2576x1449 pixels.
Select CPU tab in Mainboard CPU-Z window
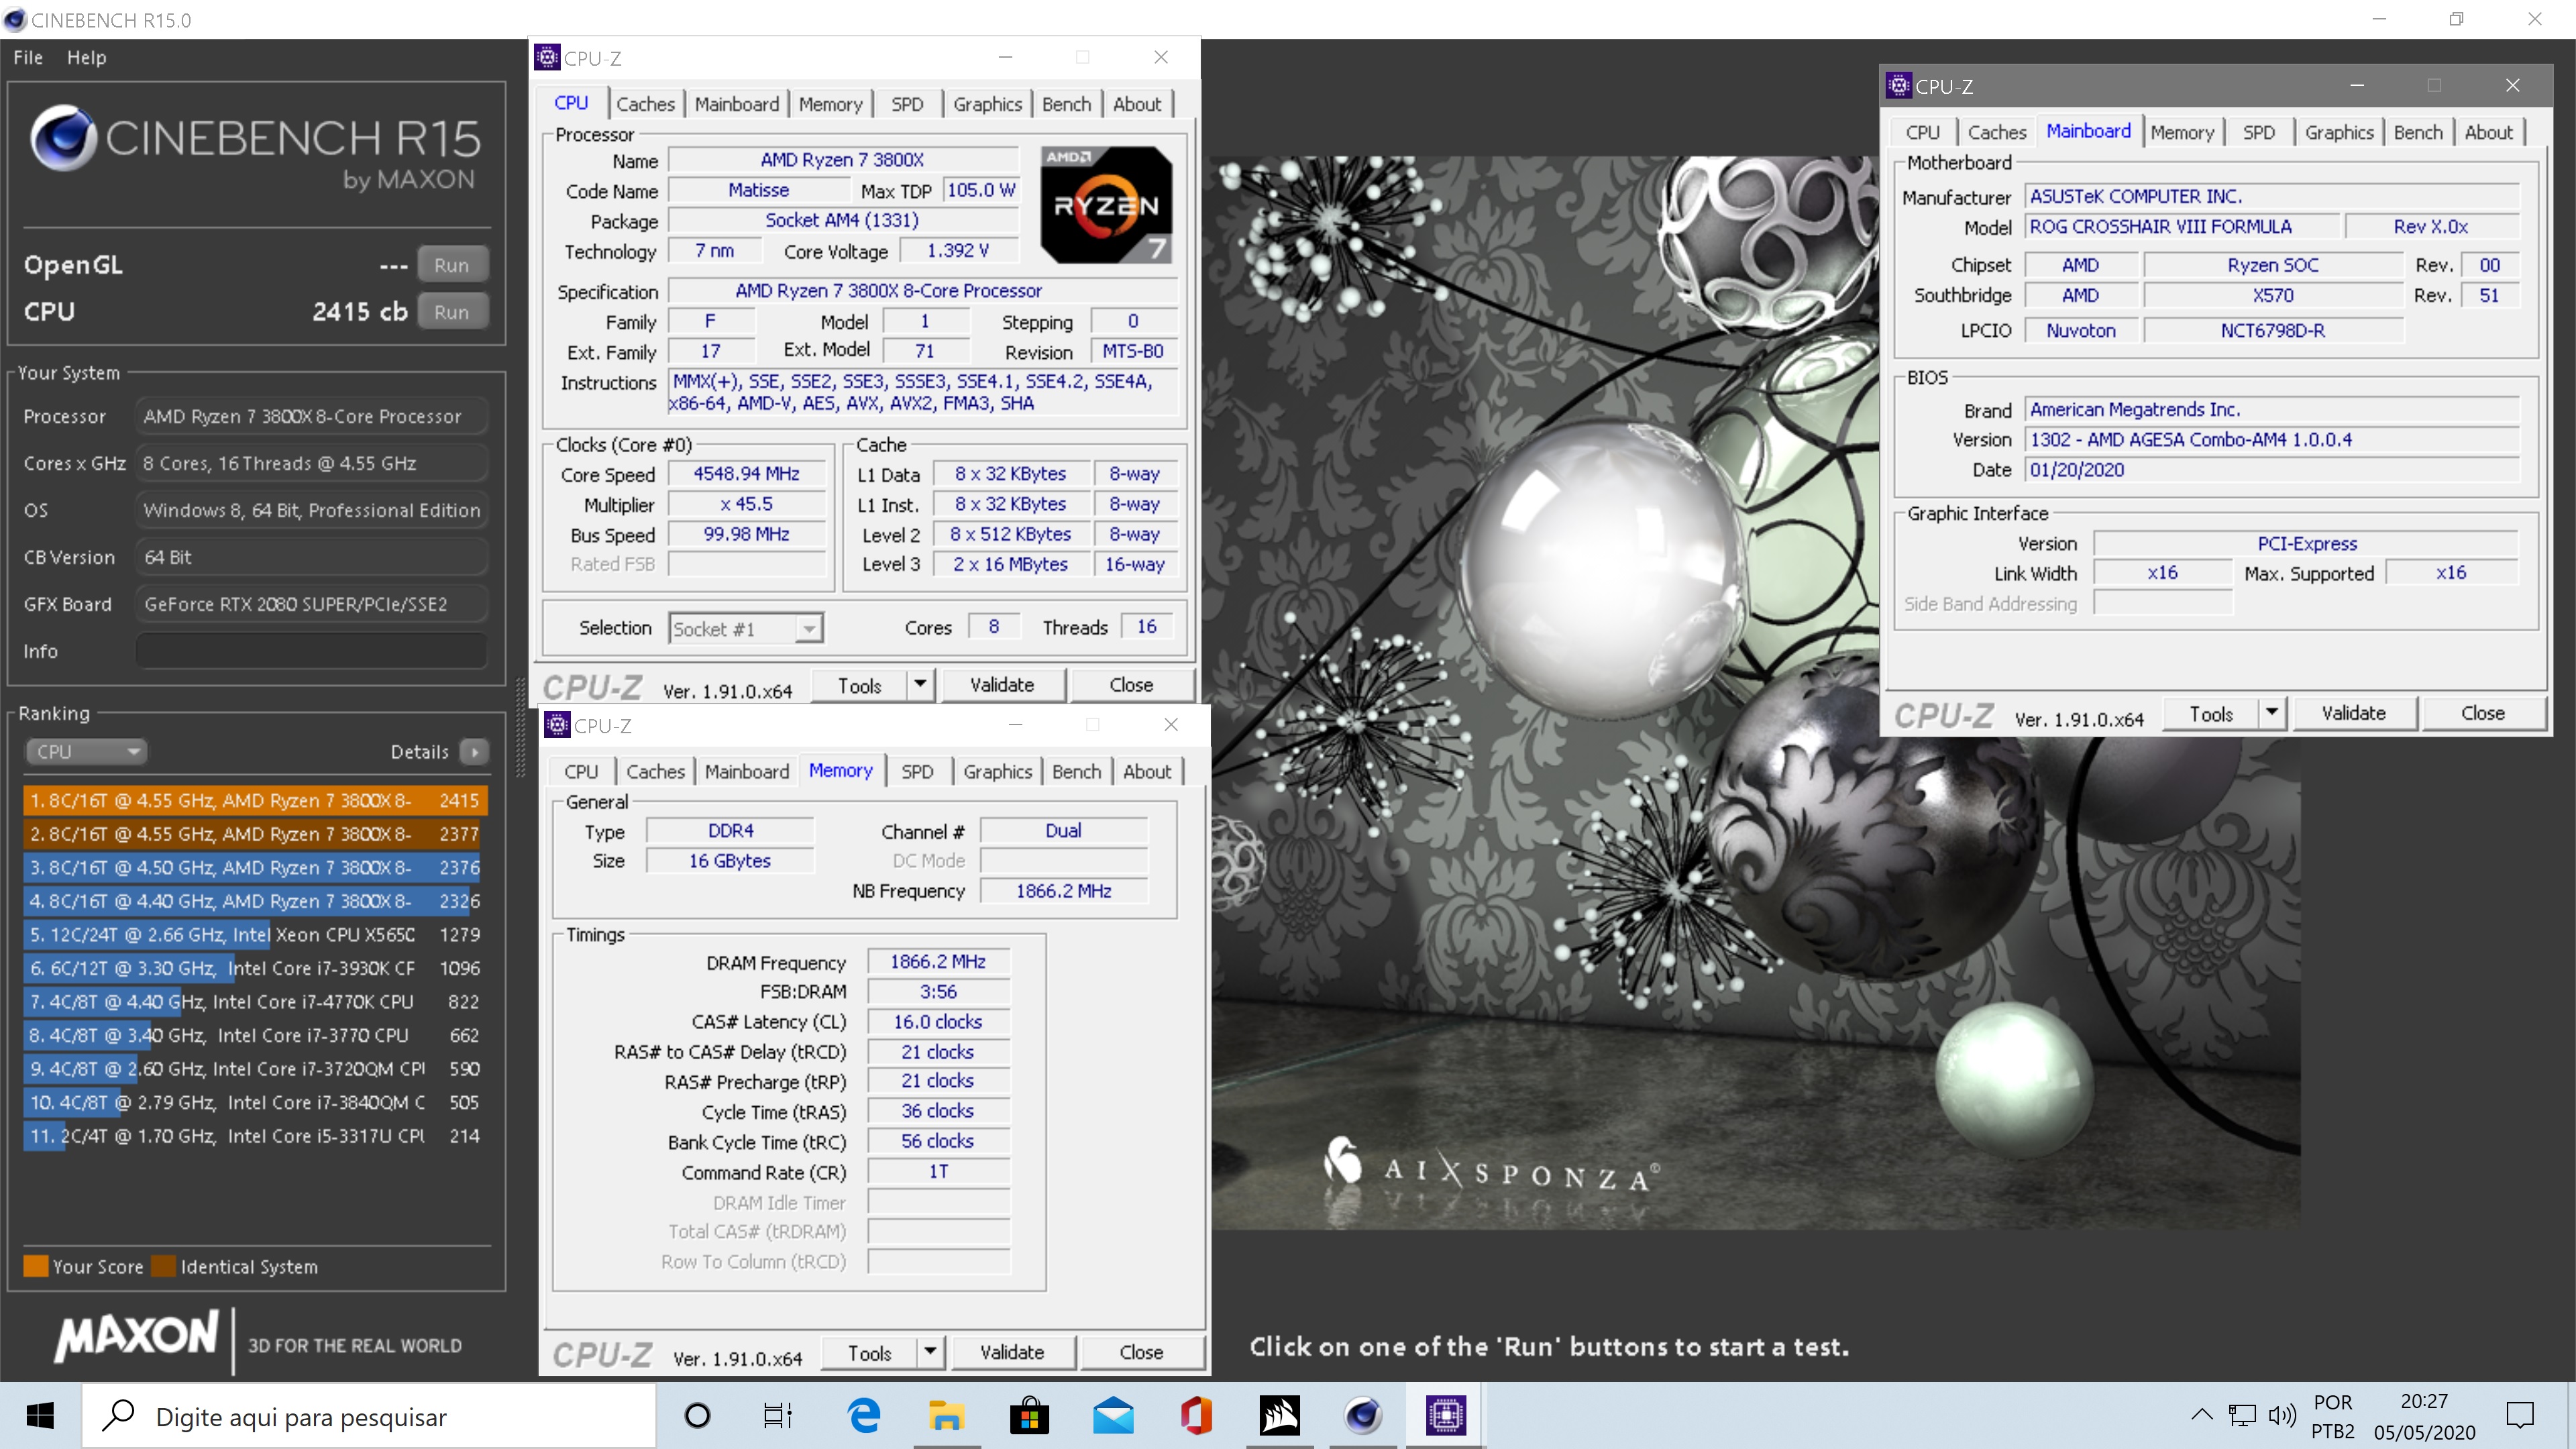(x=1922, y=132)
